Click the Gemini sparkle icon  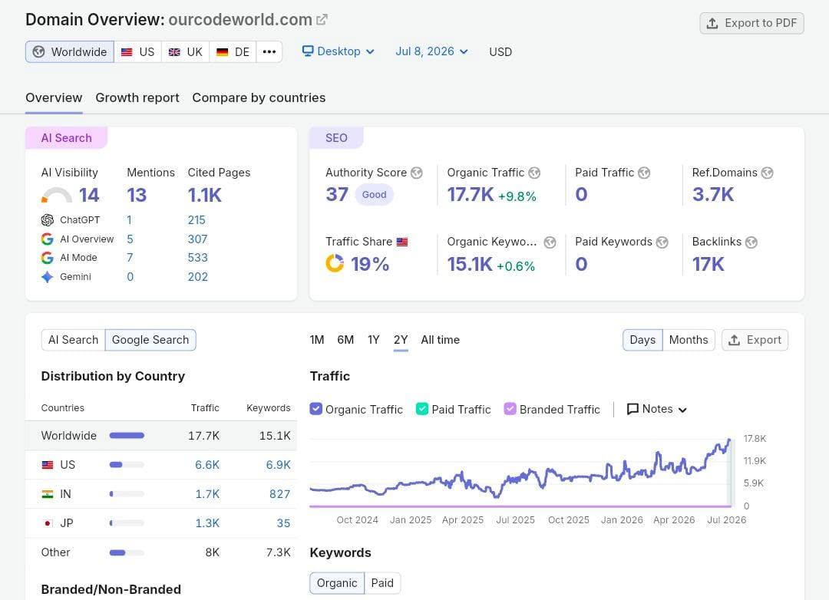pos(47,276)
